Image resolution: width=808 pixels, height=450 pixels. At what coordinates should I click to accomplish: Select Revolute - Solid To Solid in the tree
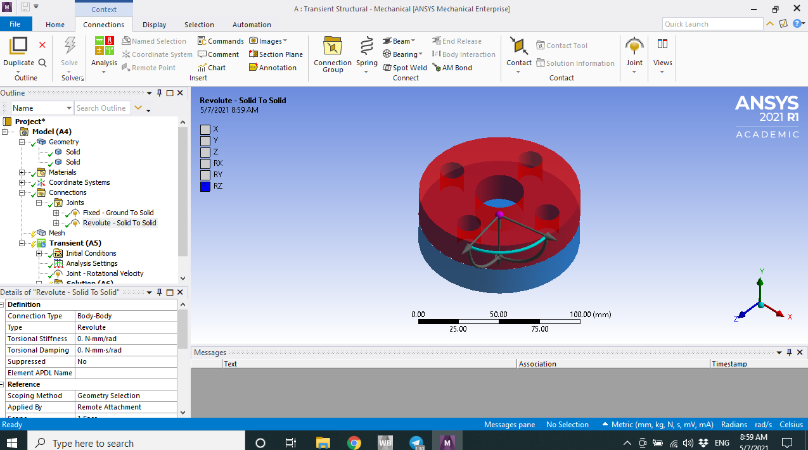(119, 223)
